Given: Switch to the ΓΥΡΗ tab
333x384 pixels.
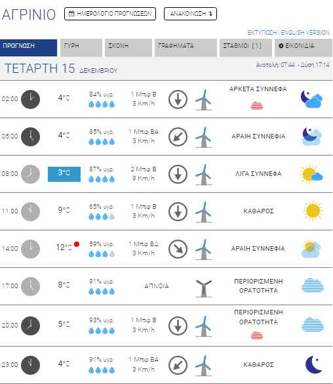Looking at the screenshot, I should click(81, 48).
